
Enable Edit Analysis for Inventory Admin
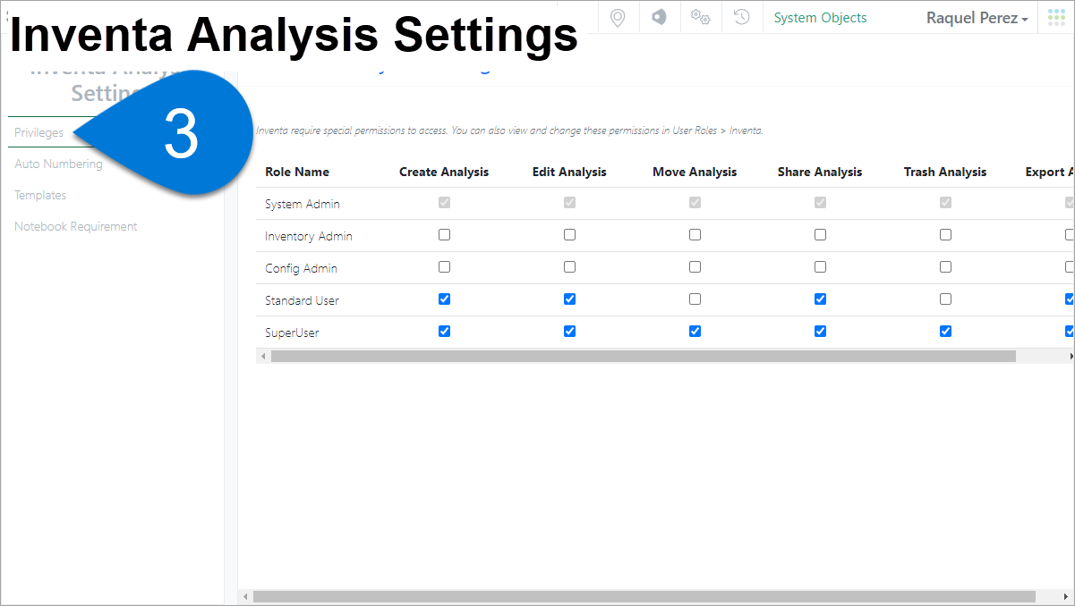(x=569, y=235)
